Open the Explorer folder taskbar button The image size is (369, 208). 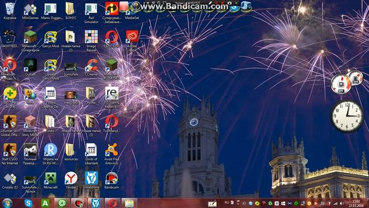click(129, 203)
